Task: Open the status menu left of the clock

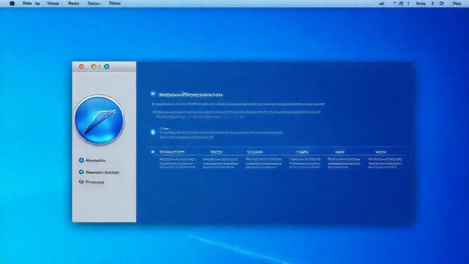Action: 442,3
